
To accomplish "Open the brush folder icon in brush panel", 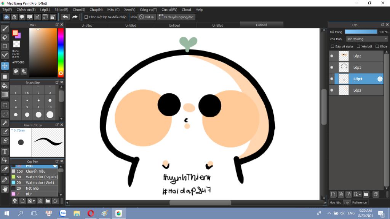I will pyautogui.click(x=48, y=201).
